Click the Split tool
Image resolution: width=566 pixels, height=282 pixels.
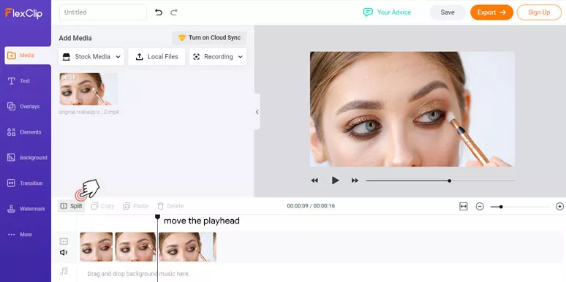[72, 206]
